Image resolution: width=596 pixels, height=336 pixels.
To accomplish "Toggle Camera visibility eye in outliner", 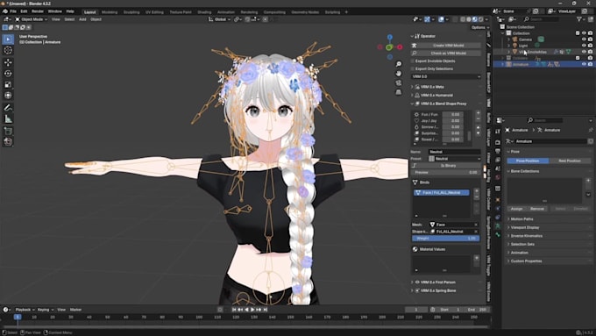I will coord(585,39).
